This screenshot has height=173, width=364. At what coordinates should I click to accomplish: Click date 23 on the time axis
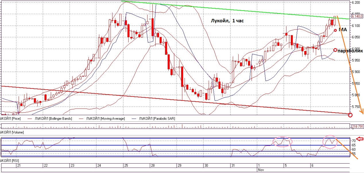[72, 166]
